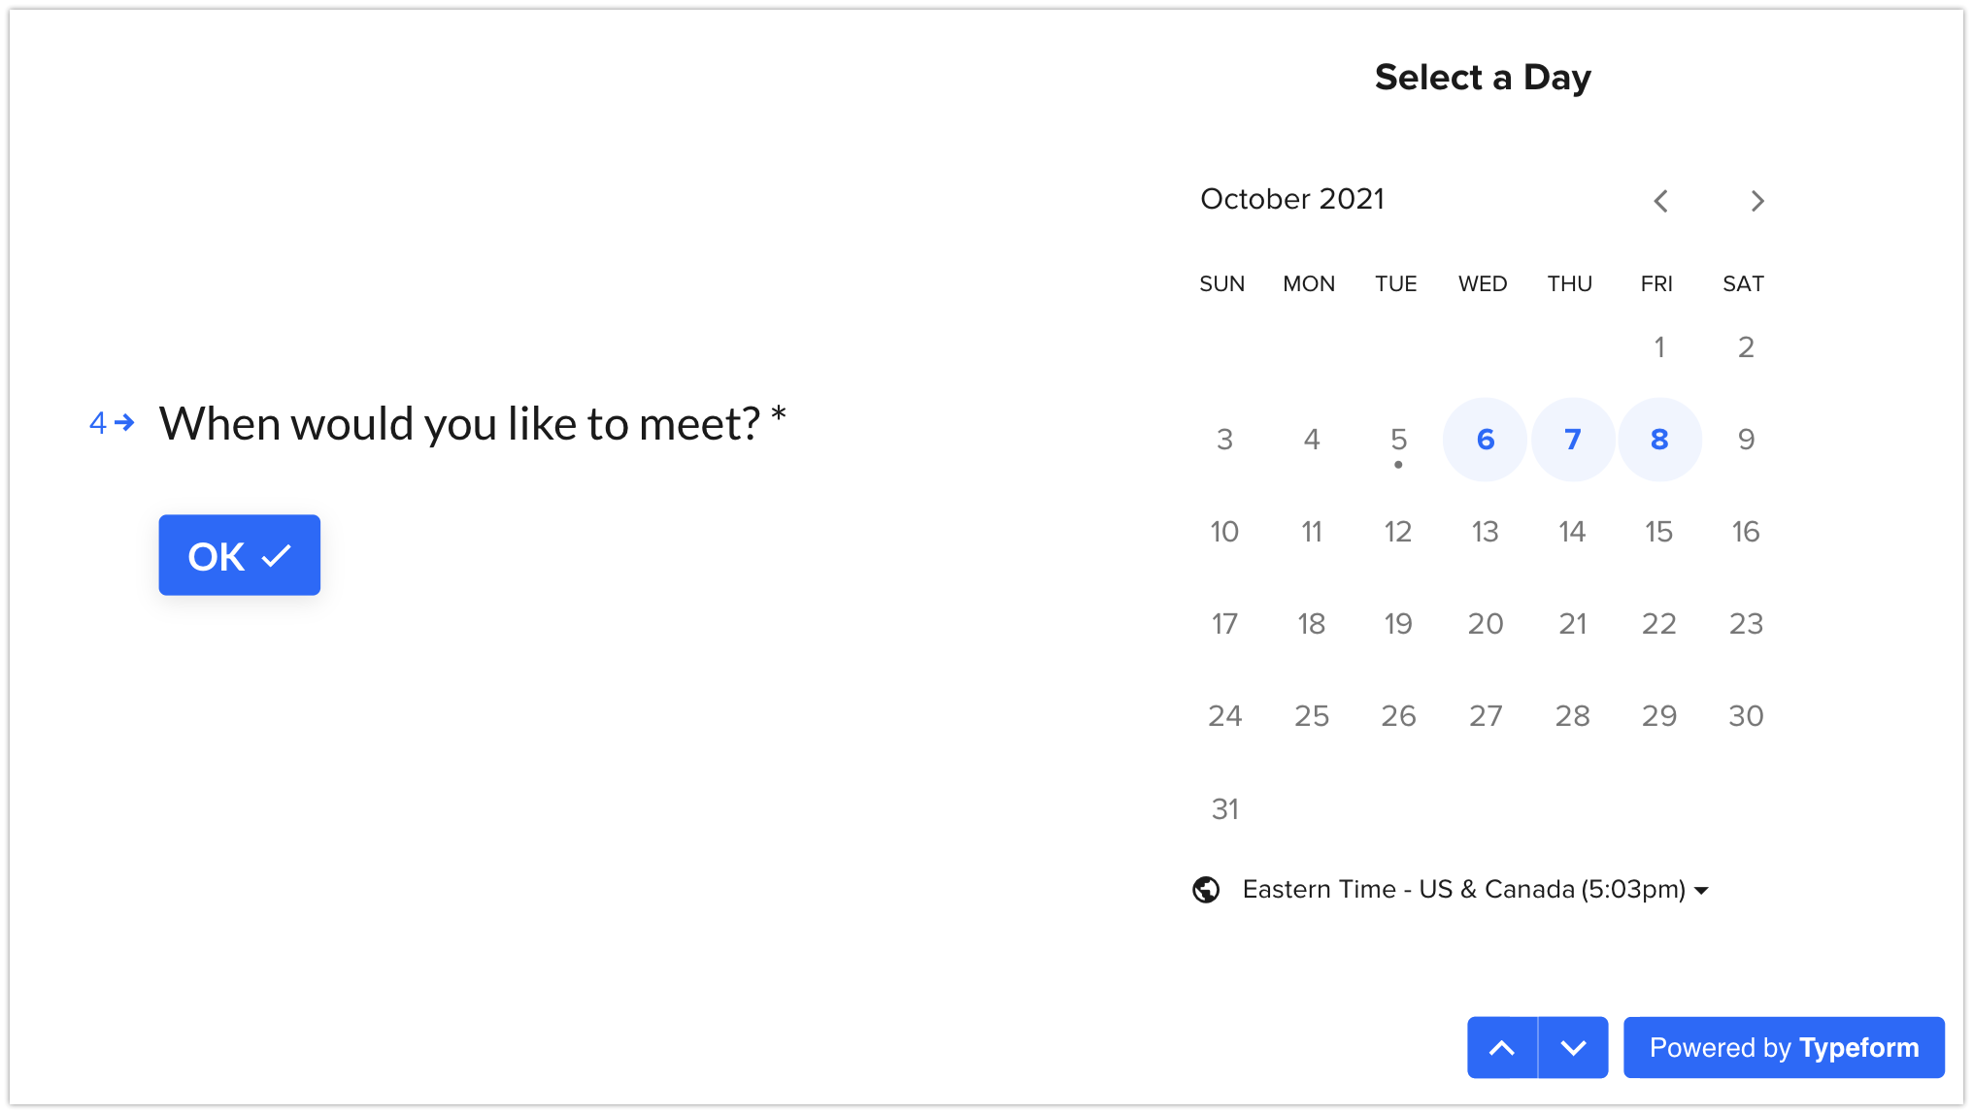
Task: Go to previous month in calendar
Action: pos(1660,201)
